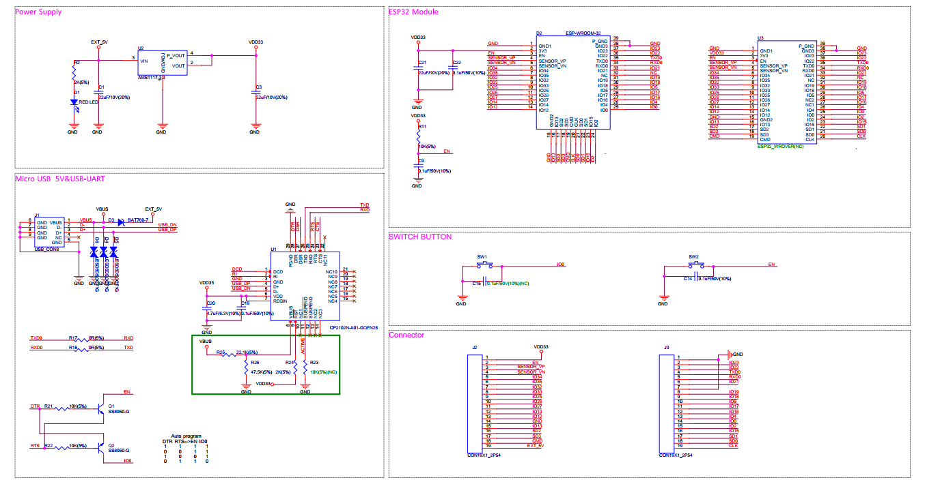The width and height of the screenshot is (927, 482).
Task: Click the 'Power Supply' section title
Action: pyautogui.click(x=38, y=12)
